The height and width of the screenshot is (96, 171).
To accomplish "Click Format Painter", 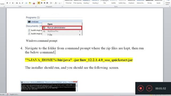I will point(2,4).
